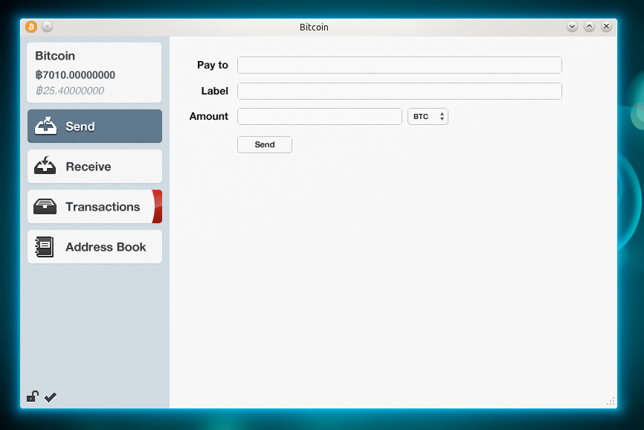Open the BTC unit dropdown
This screenshot has height=430, width=644.
[428, 117]
